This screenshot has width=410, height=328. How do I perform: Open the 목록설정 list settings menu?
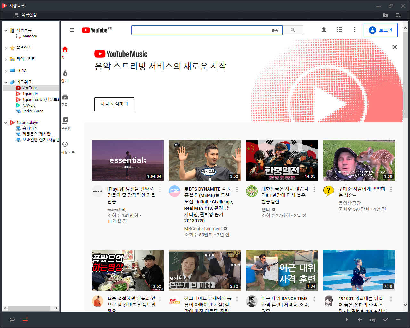tap(25, 15)
